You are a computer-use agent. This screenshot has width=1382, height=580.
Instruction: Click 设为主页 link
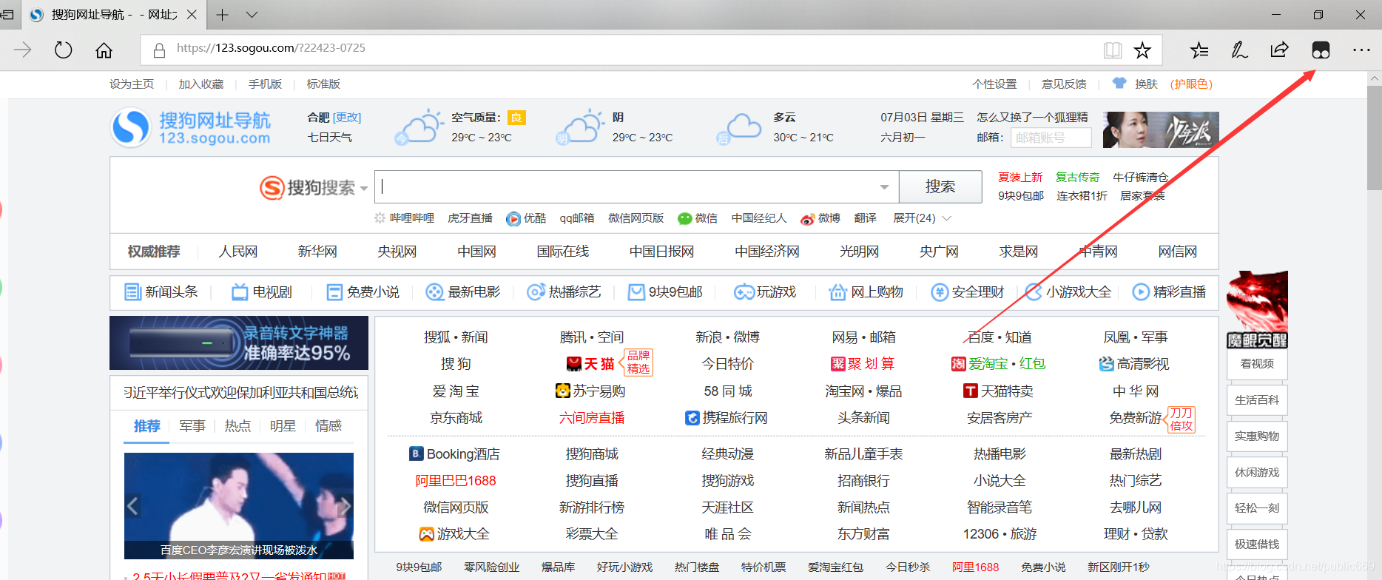[x=132, y=84]
